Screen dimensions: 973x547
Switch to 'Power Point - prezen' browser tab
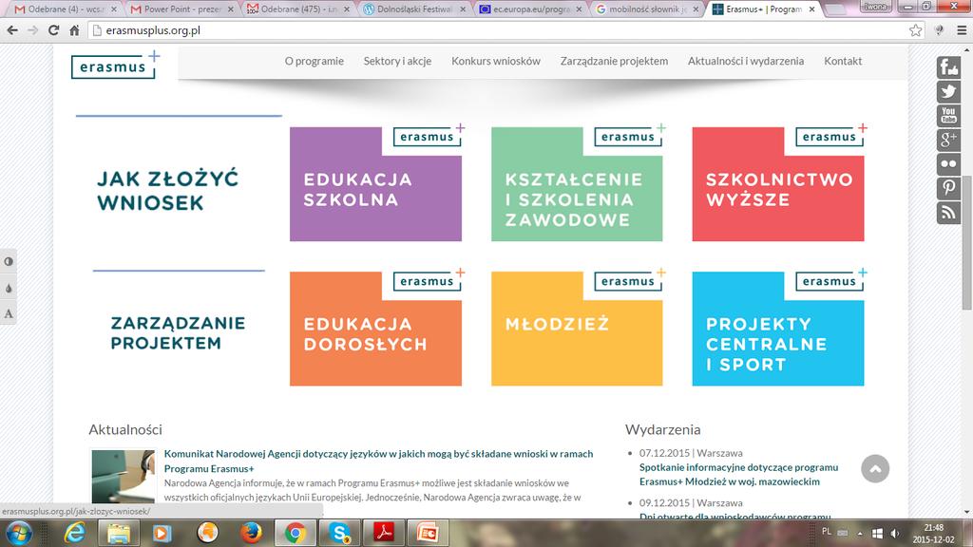pyautogui.click(x=182, y=9)
